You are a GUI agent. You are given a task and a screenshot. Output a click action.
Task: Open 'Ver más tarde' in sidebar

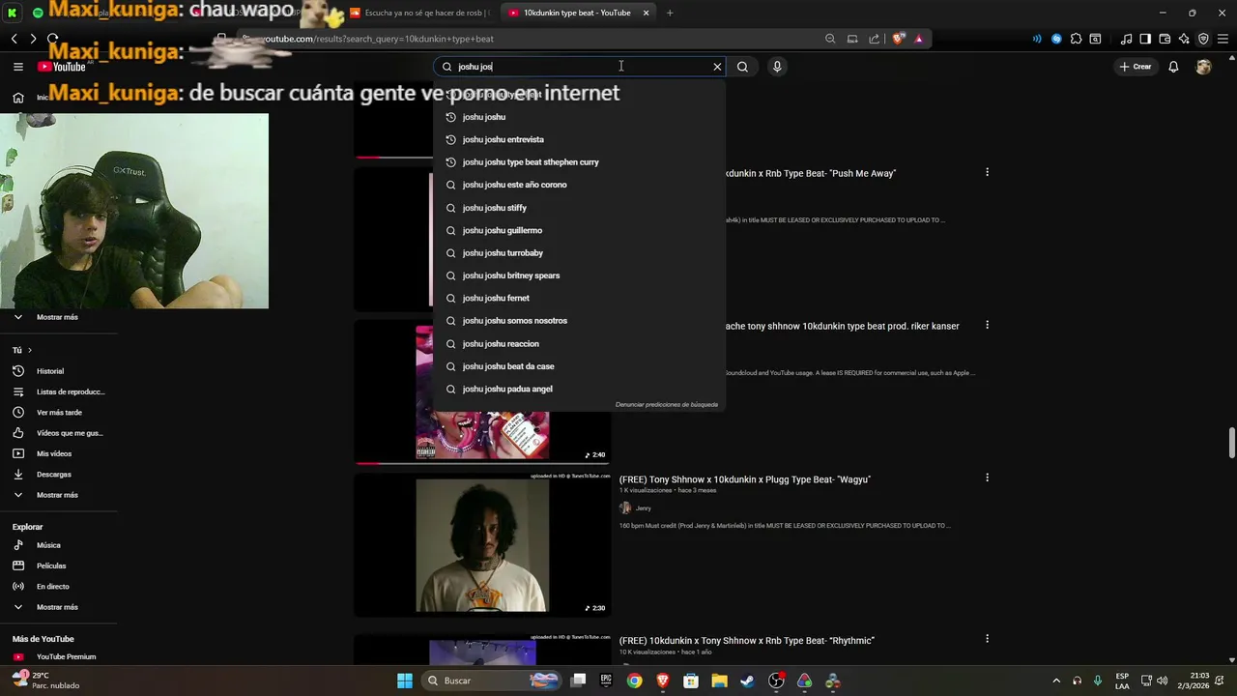(58, 413)
